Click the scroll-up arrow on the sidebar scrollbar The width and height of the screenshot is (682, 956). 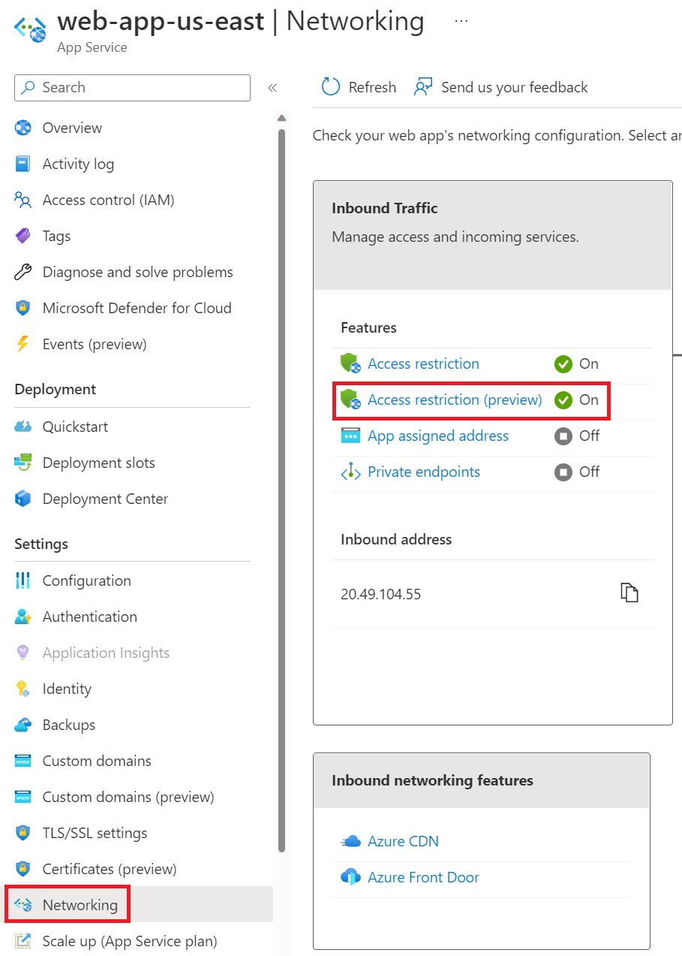281,117
